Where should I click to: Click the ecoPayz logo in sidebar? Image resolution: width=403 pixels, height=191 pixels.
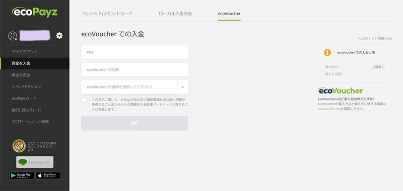35,12
